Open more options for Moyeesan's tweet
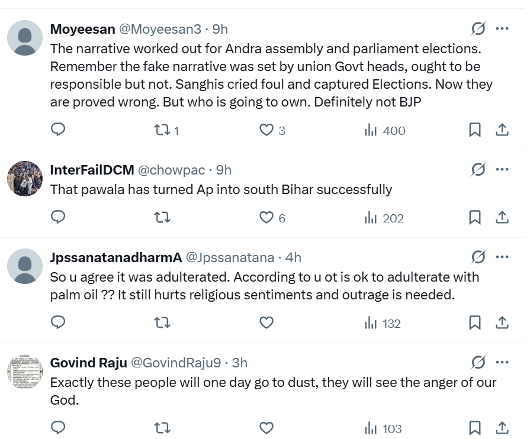Viewport: 530px width, 439px height. (502, 28)
